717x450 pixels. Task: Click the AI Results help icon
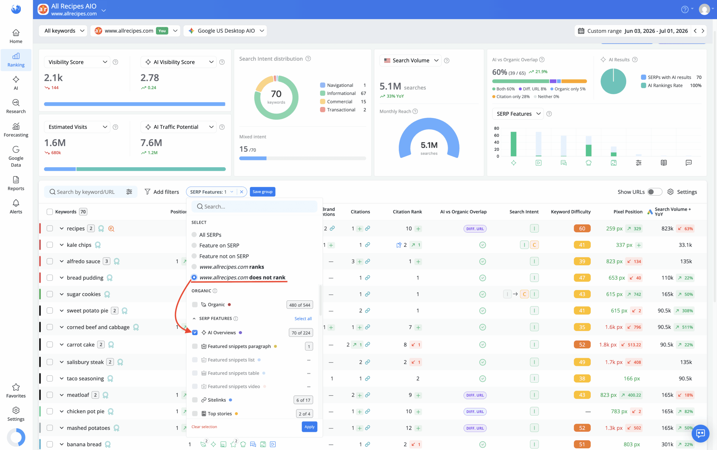[x=635, y=59]
